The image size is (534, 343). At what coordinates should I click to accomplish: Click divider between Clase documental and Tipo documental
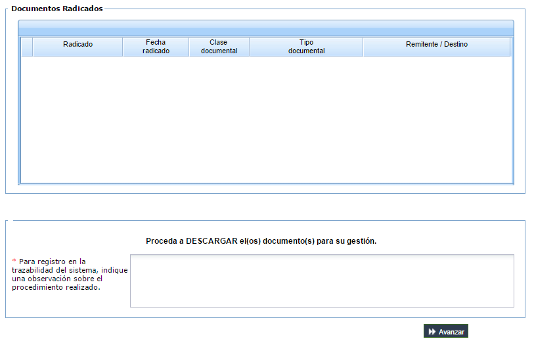coord(250,47)
